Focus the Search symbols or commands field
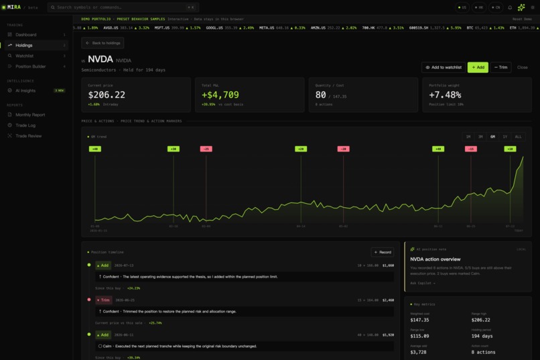 point(123,7)
